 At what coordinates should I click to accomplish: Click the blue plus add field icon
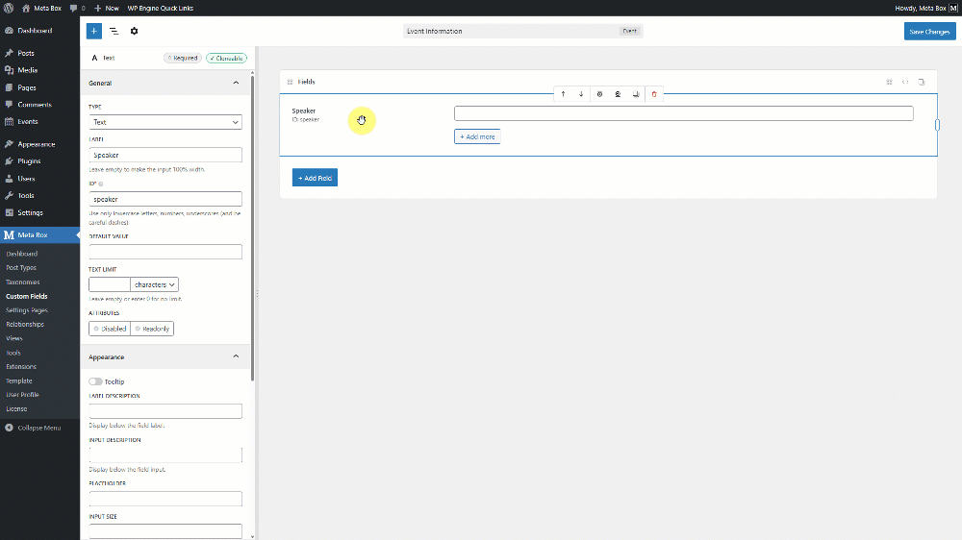tap(93, 31)
